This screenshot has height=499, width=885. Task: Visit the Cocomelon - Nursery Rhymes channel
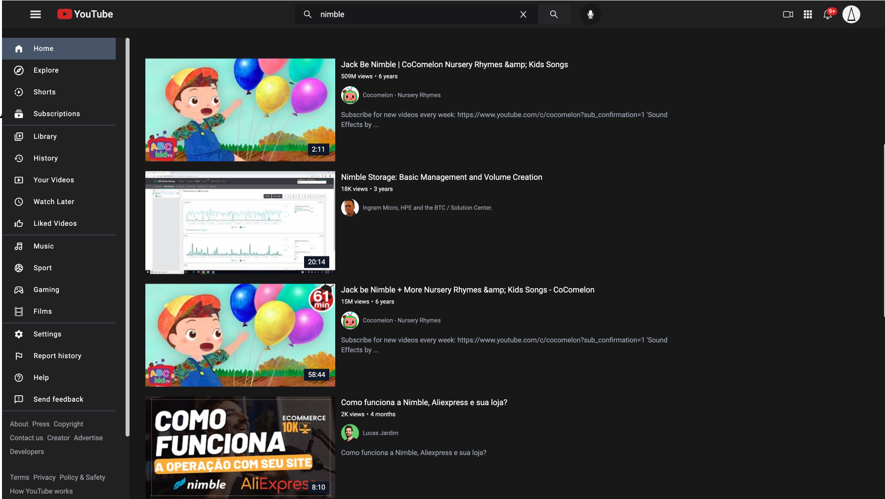[x=401, y=95]
